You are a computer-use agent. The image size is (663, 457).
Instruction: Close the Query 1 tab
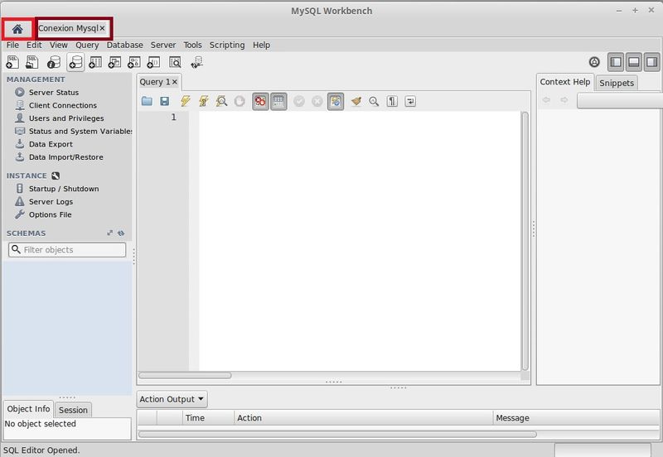click(x=175, y=82)
